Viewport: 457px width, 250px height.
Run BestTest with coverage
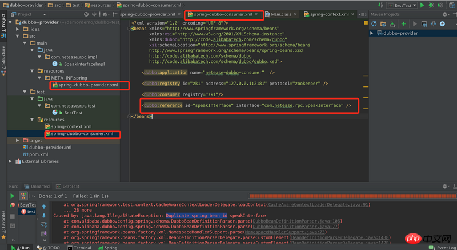pyautogui.click(x=440, y=5)
